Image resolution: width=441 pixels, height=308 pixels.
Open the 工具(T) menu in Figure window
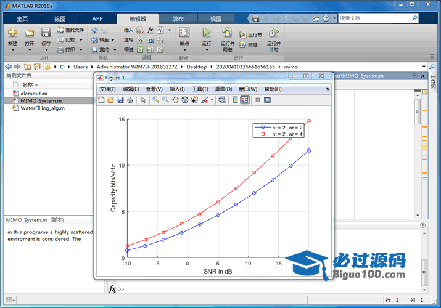click(x=200, y=89)
